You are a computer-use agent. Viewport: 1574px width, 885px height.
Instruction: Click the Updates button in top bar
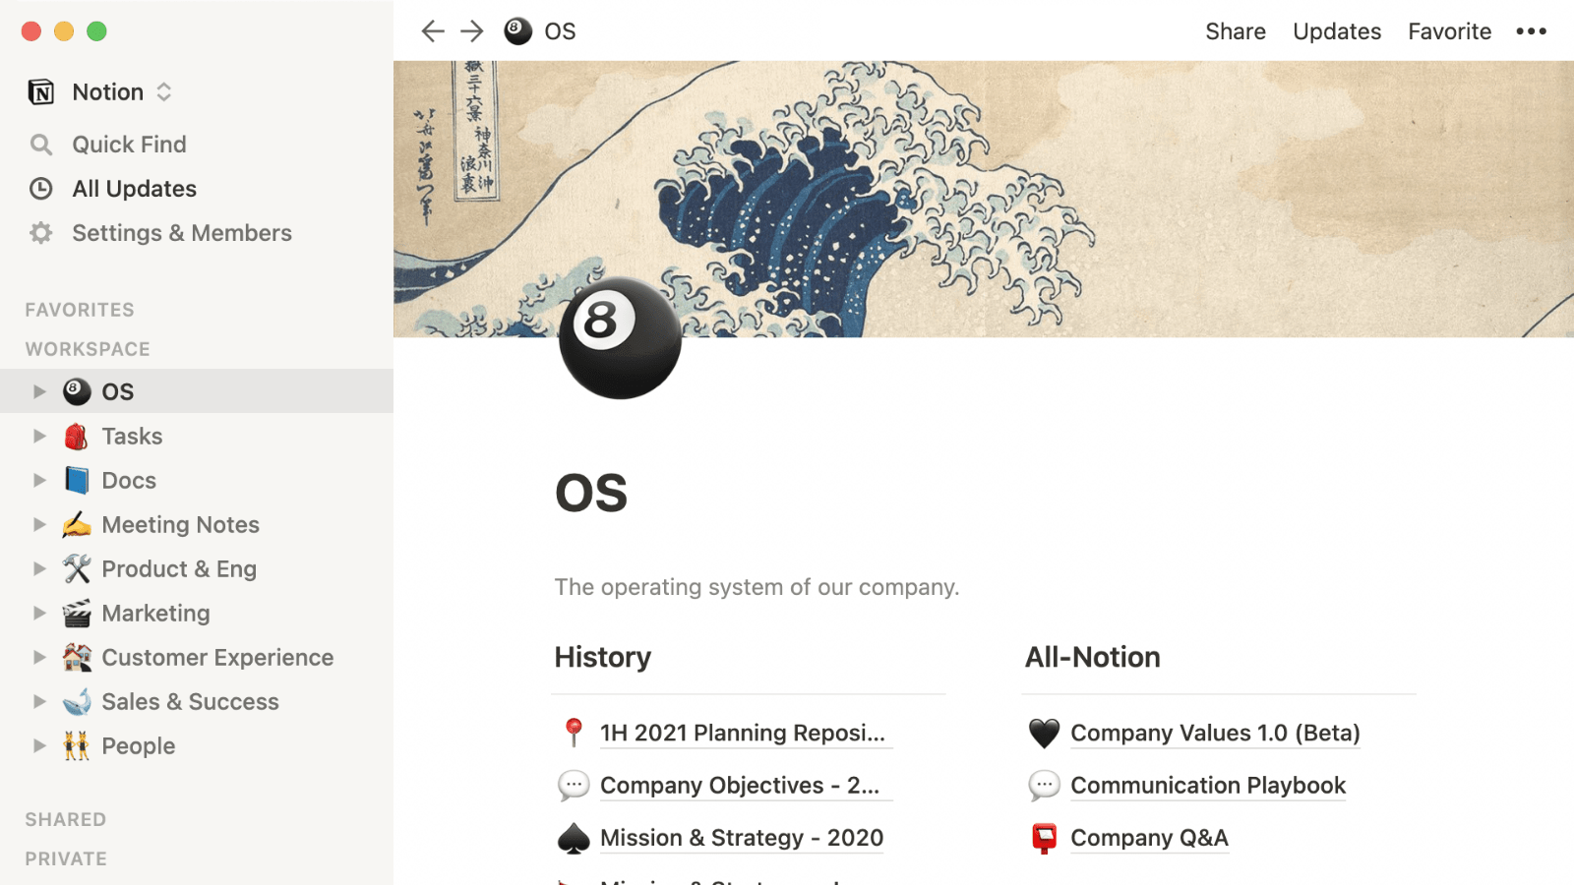point(1337,31)
